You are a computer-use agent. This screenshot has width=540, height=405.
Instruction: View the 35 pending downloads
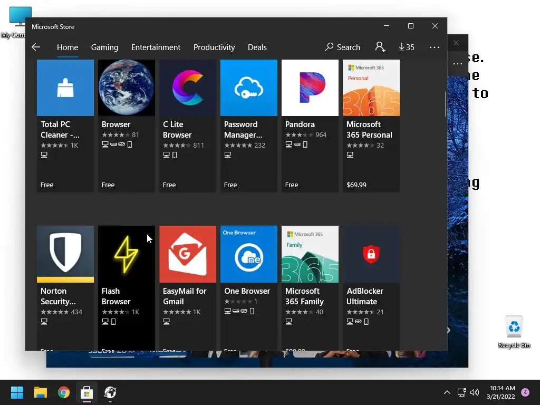coord(407,47)
